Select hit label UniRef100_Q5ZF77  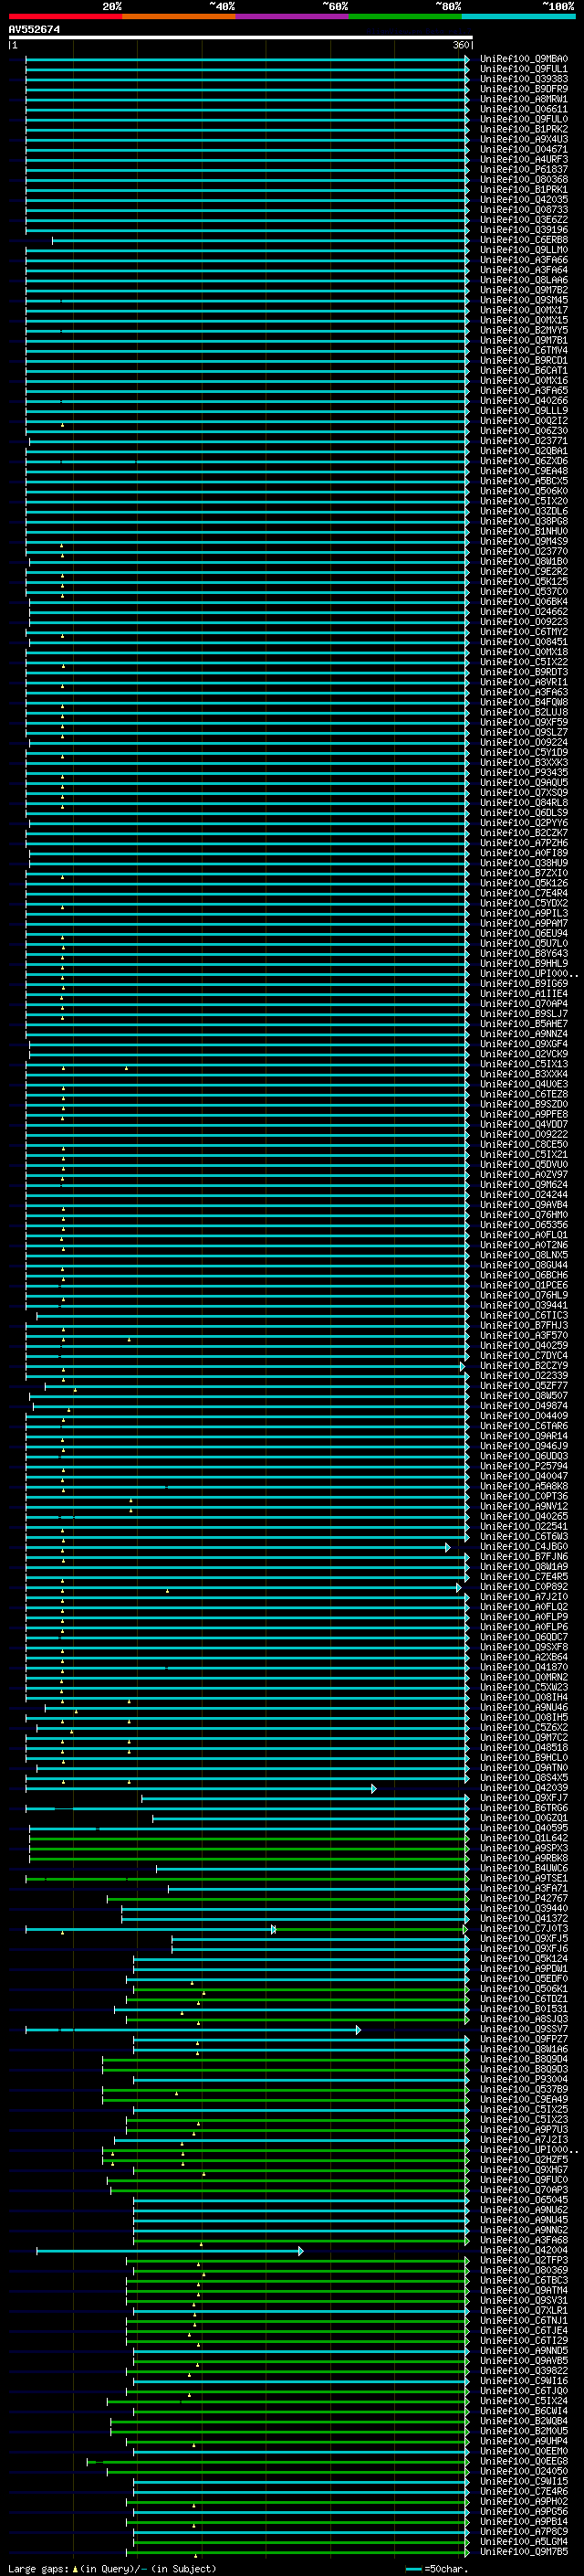coord(524,1386)
